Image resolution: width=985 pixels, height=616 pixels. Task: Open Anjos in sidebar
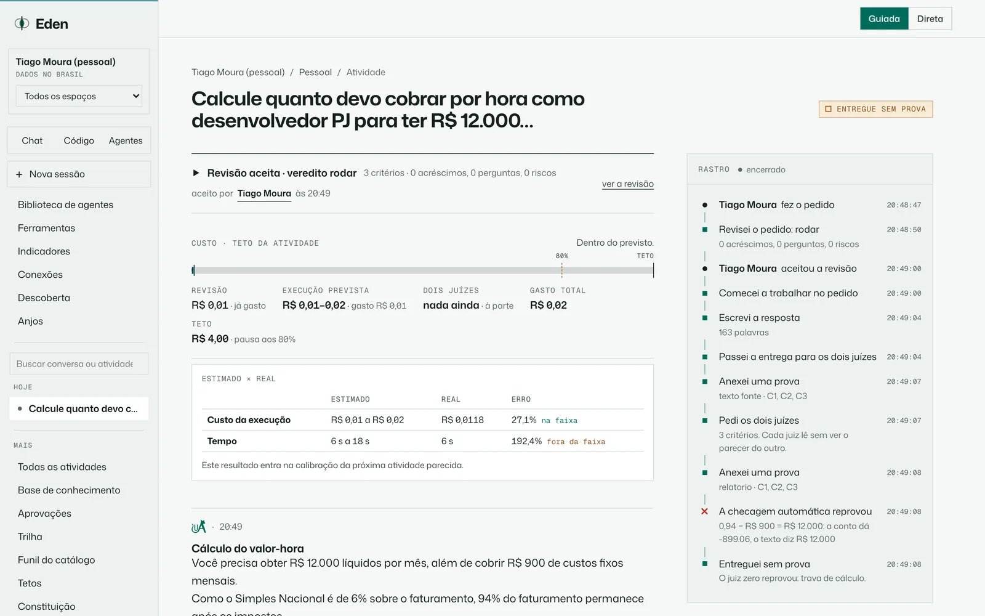30,321
